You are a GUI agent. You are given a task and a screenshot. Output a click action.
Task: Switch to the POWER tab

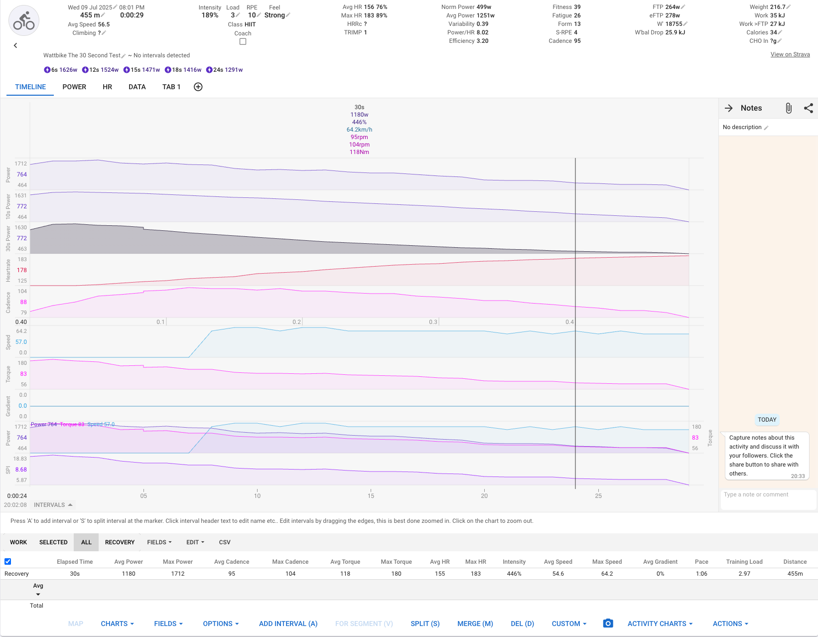tap(74, 87)
